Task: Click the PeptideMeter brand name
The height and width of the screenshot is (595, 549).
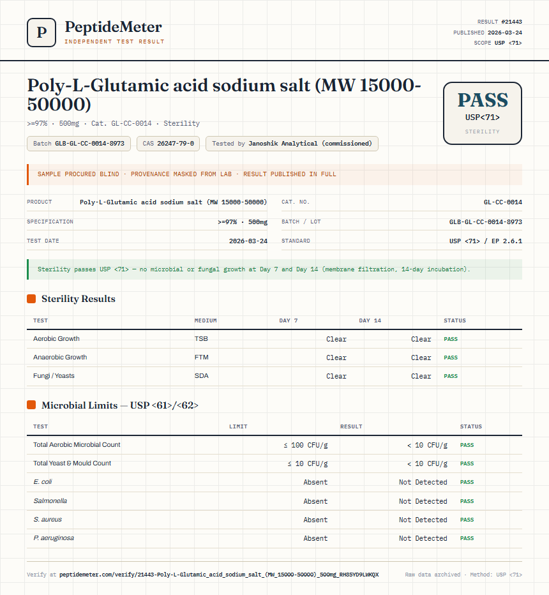Action: 113,27
